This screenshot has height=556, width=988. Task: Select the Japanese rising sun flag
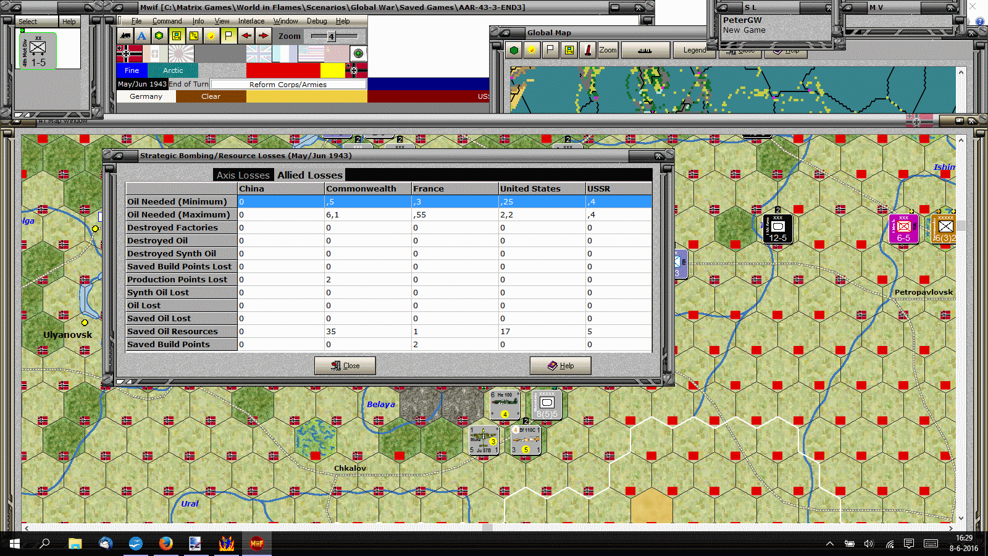(181, 54)
